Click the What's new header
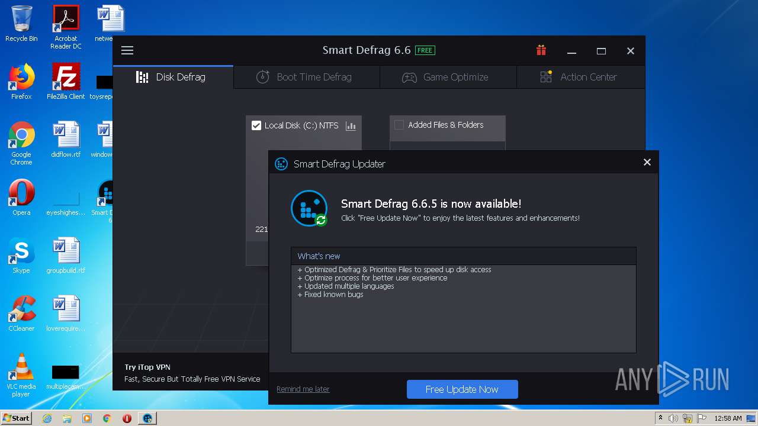This screenshot has height=426, width=758. point(463,256)
